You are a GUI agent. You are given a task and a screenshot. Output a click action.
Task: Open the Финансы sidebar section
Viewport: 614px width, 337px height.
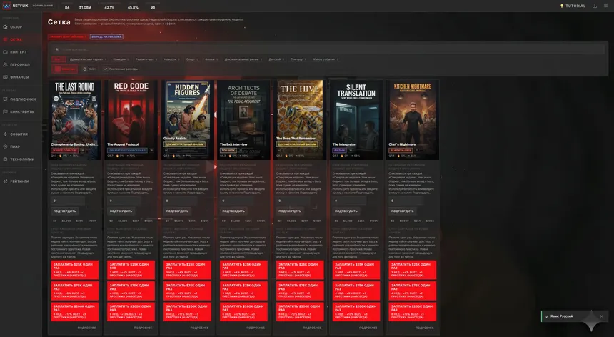click(19, 76)
